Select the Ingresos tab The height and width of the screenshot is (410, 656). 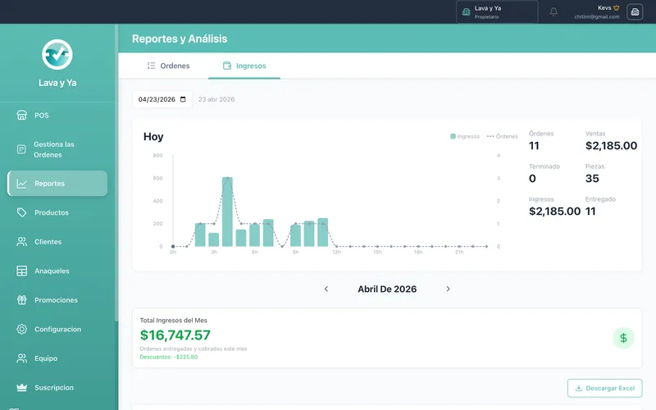click(x=244, y=66)
